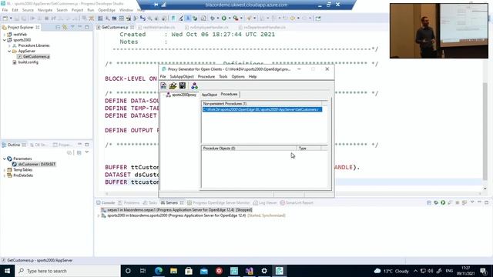
Task: Open Visual Studio from the taskbar
Action: pyautogui.click(x=249, y=271)
